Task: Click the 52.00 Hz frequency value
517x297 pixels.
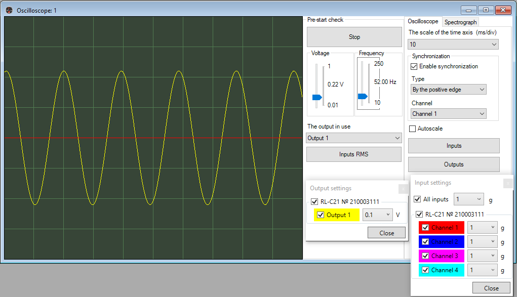Action: pos(385,82)
